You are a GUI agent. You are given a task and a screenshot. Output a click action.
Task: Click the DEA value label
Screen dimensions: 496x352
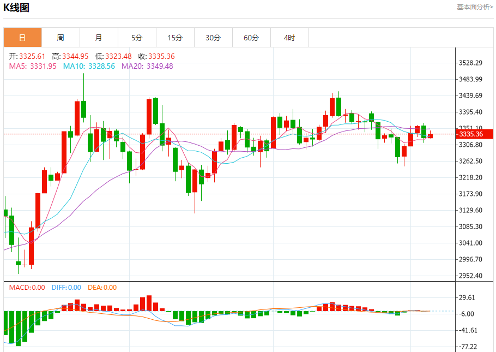[x=102, y=288]
